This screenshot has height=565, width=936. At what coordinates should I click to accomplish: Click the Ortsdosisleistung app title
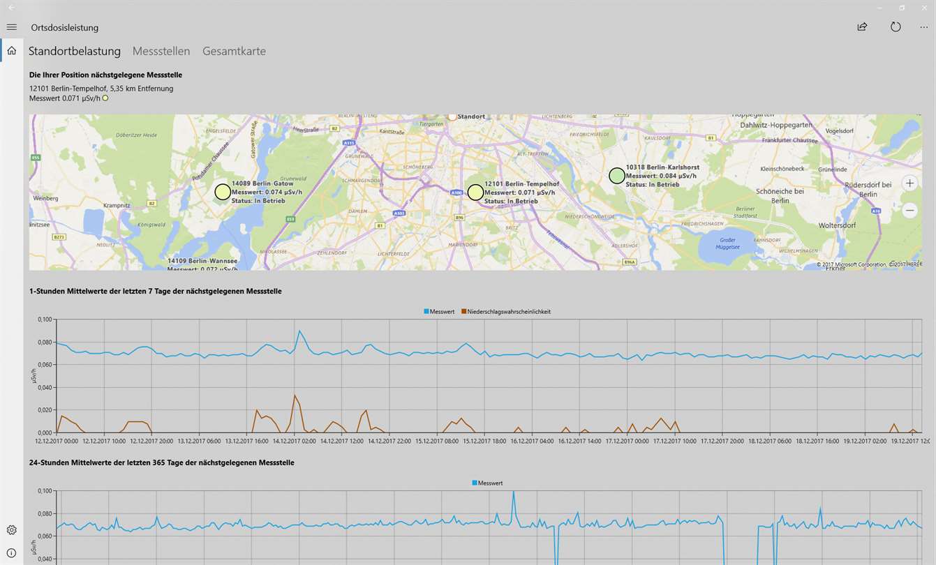[65, 28]
